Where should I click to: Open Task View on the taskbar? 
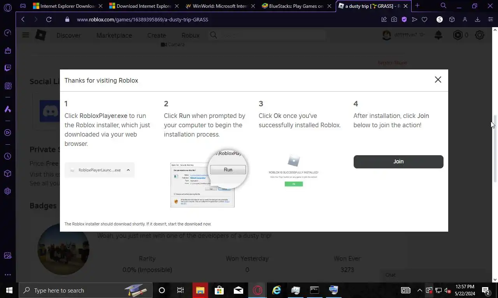[181, 290]
